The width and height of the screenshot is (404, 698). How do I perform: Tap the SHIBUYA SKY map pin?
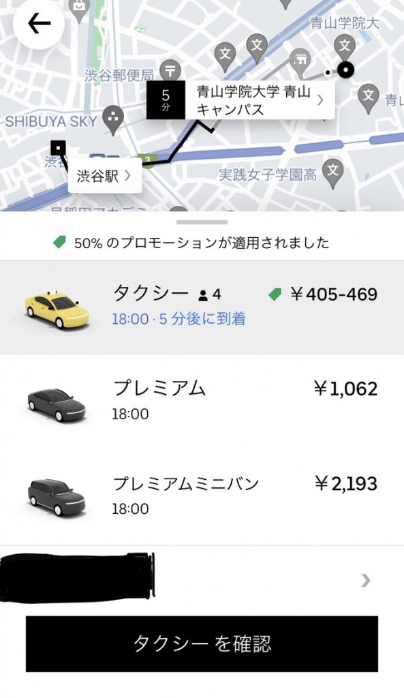pos(113,120)
